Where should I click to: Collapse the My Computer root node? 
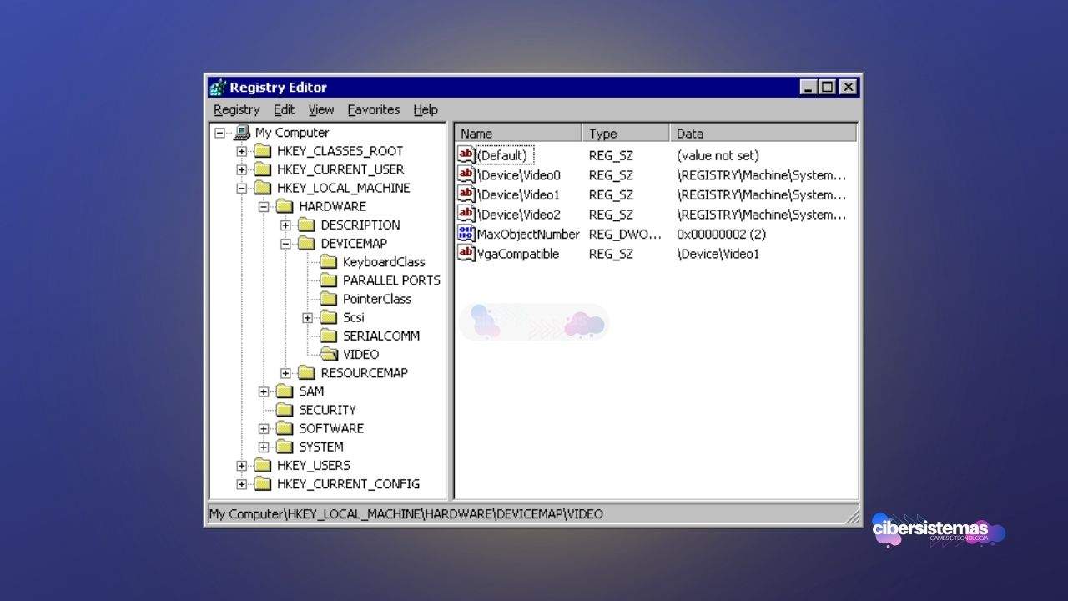pyautogui.click(x=220, y=133)
